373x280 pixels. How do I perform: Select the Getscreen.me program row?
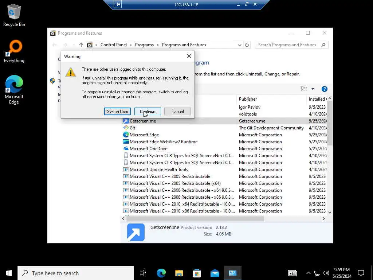(x=225, y=121)
